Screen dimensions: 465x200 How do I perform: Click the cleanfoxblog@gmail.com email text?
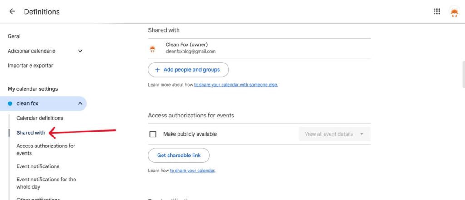click(190, 52)
